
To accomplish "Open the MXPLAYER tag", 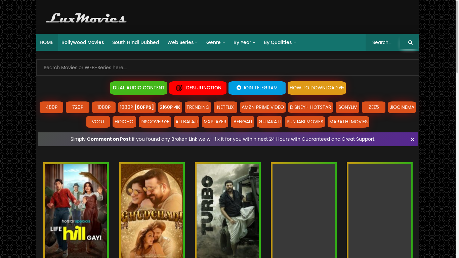I will point(215,122).
